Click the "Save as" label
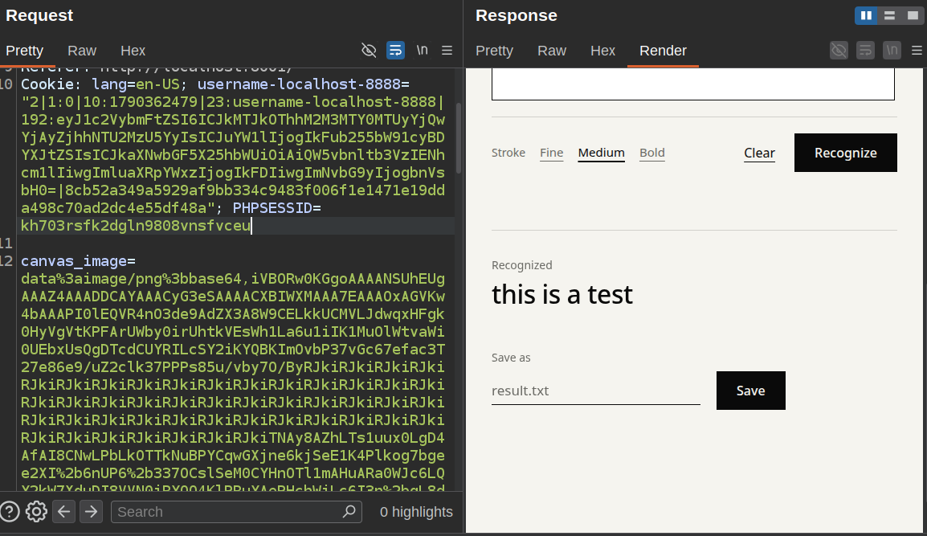927x536 pixels. point(512,358)
